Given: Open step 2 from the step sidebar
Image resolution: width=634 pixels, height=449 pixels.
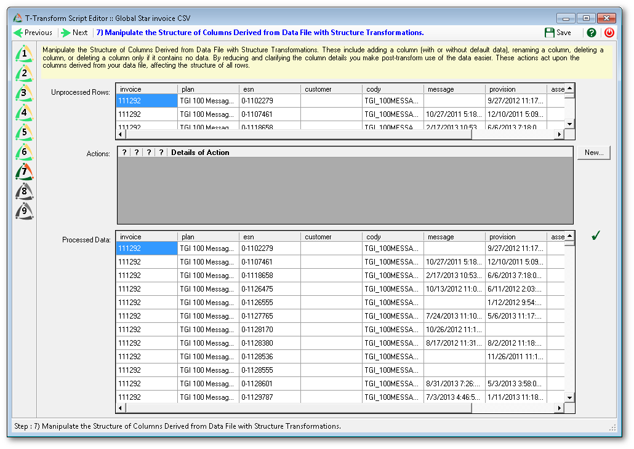Looking at the screenshot, I should 24,74.
